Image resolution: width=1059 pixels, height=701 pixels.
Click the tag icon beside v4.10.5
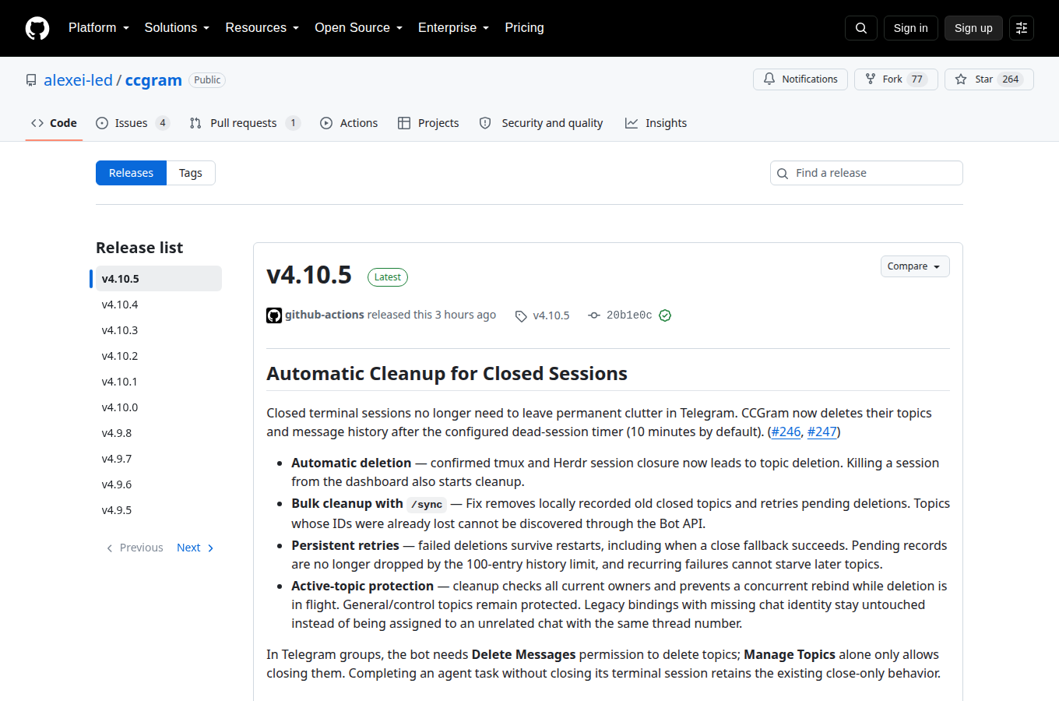[521, 315]
